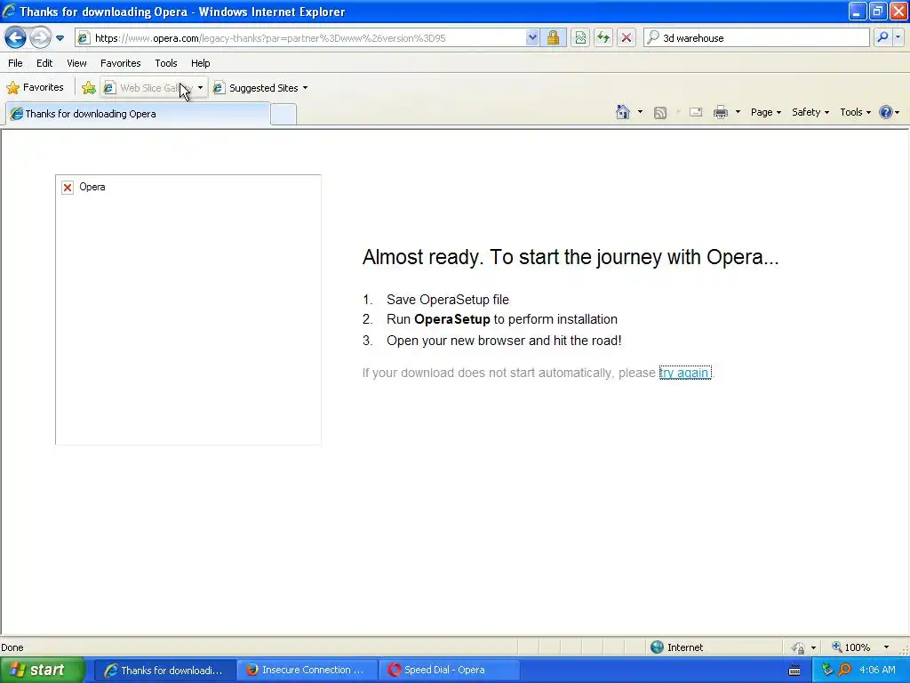Click the 4:06 AM system clock
The image size is (910, 683).
click(x=877, y=671)
